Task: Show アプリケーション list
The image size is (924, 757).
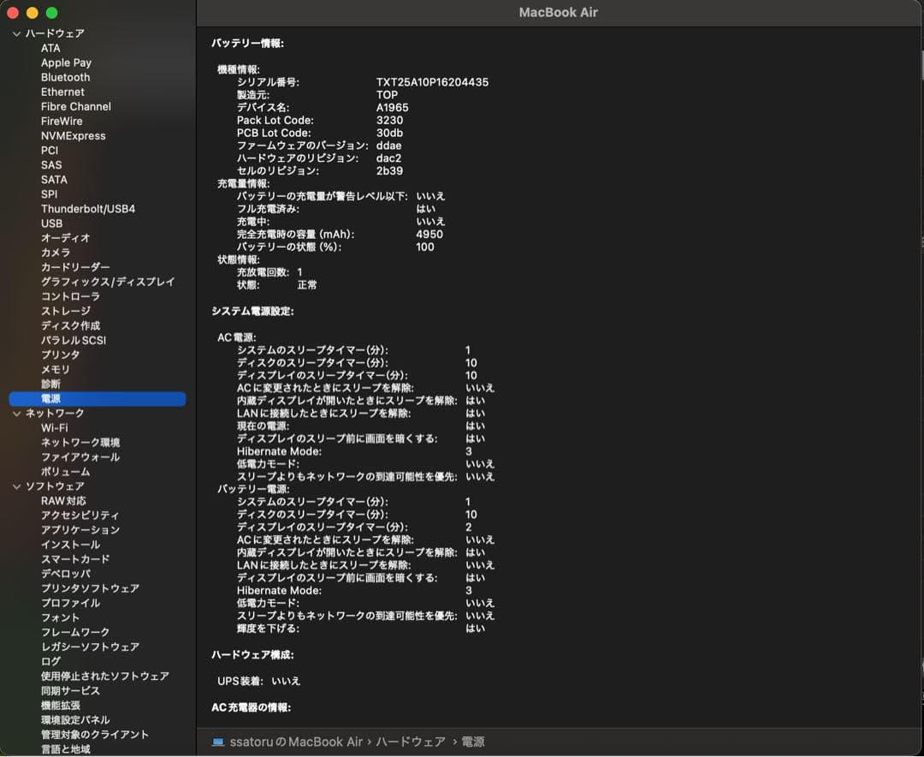Action: [80, 530]
